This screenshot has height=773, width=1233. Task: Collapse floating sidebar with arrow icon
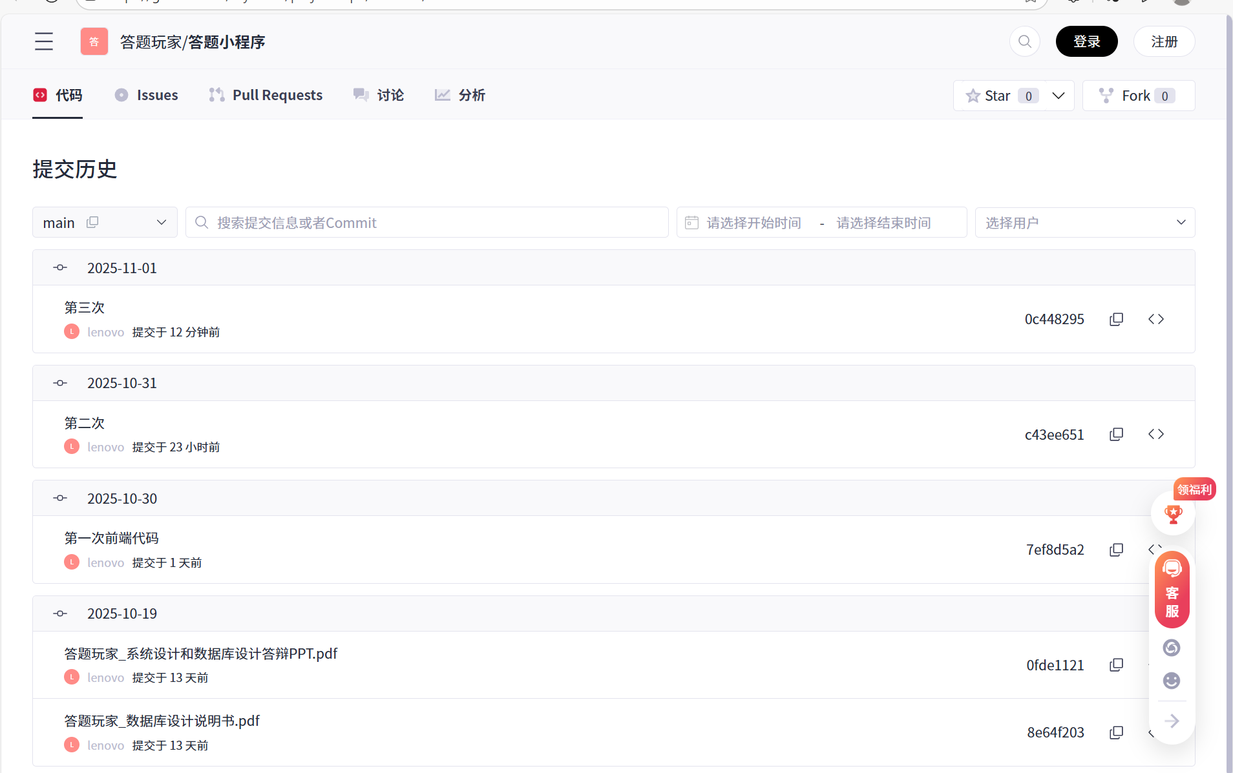[x=1172, y=721]
